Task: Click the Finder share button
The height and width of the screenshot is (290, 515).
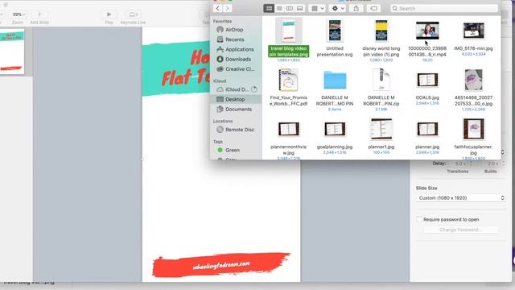Action: [356, 9]
